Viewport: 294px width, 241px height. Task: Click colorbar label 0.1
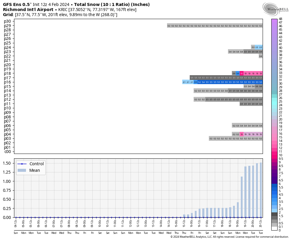point(281,227)
